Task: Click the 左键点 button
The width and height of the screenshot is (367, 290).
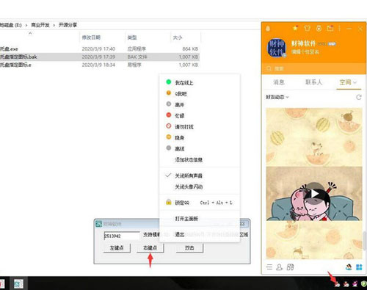Action: 117,248
